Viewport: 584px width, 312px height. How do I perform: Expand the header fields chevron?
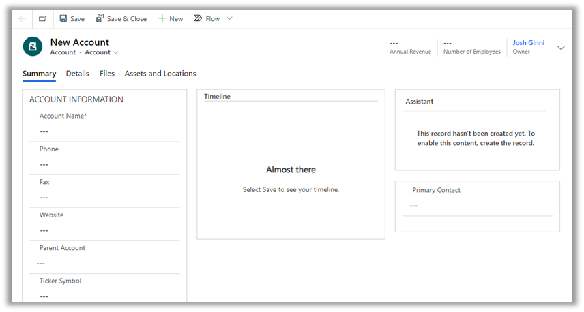click(561, 48)
